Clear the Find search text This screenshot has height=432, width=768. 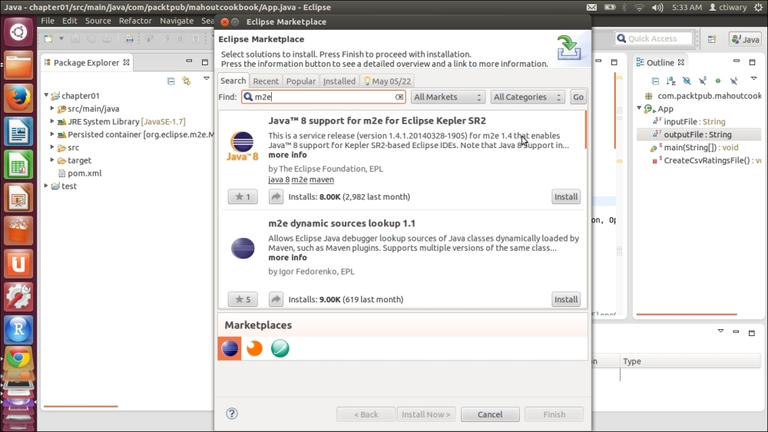click(x=399, y=97)
